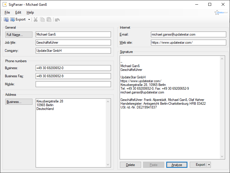Click the Paste clipboard toolbar icon
230x173 pixels.
(x=49, y=19)
